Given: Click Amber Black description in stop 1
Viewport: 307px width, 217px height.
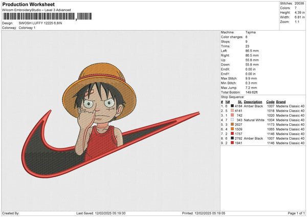Looking at the screenshot, I should 253,106.
